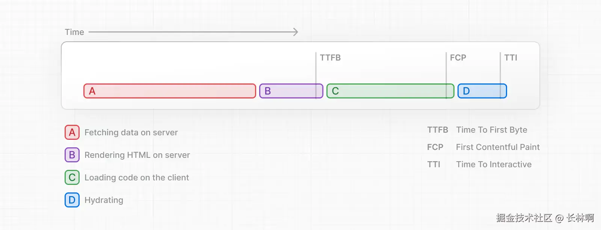Image resolution: width=601 pixels, height=230 pixels.
Task: Select the "First Contentful Paint" definition
Action: tap(498, 147)
